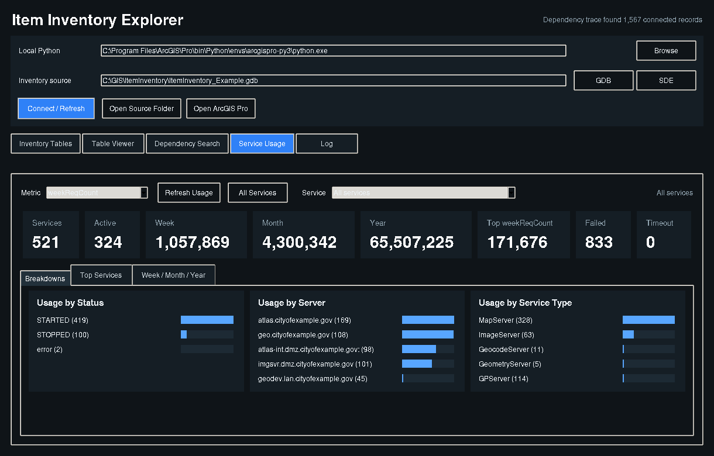Click the Failed 833 stat card
Image resolution: width=714 pixels, height=456 pixels.
click(x=603, y=234)
